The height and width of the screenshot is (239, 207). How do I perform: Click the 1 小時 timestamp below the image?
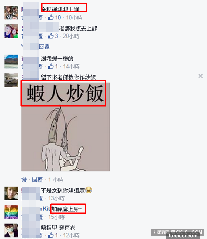56,180
